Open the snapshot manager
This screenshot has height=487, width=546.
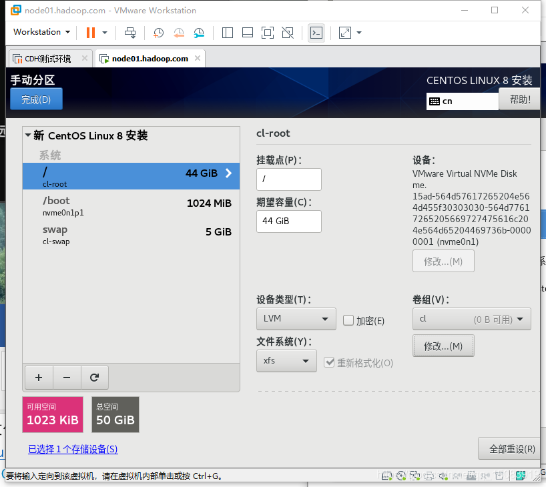pos(199,33)
